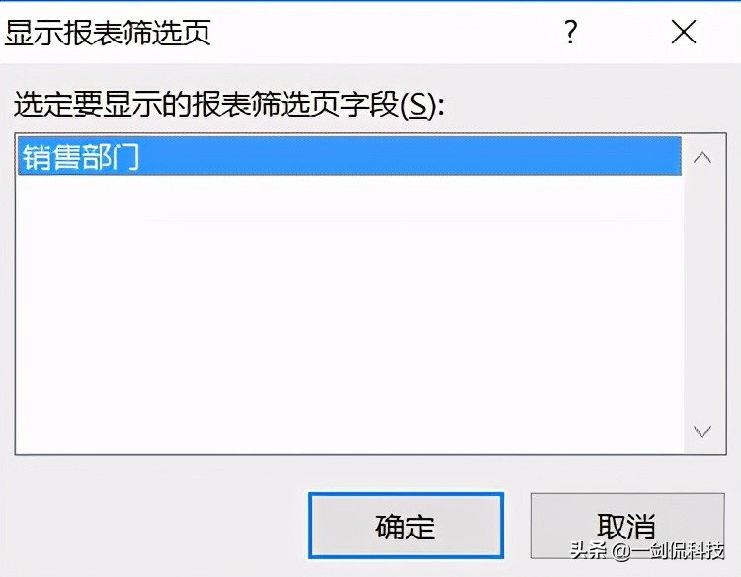Click blank title bar space left of help icon
Viewport: 741px width, 577px height.
pos(378,33)
